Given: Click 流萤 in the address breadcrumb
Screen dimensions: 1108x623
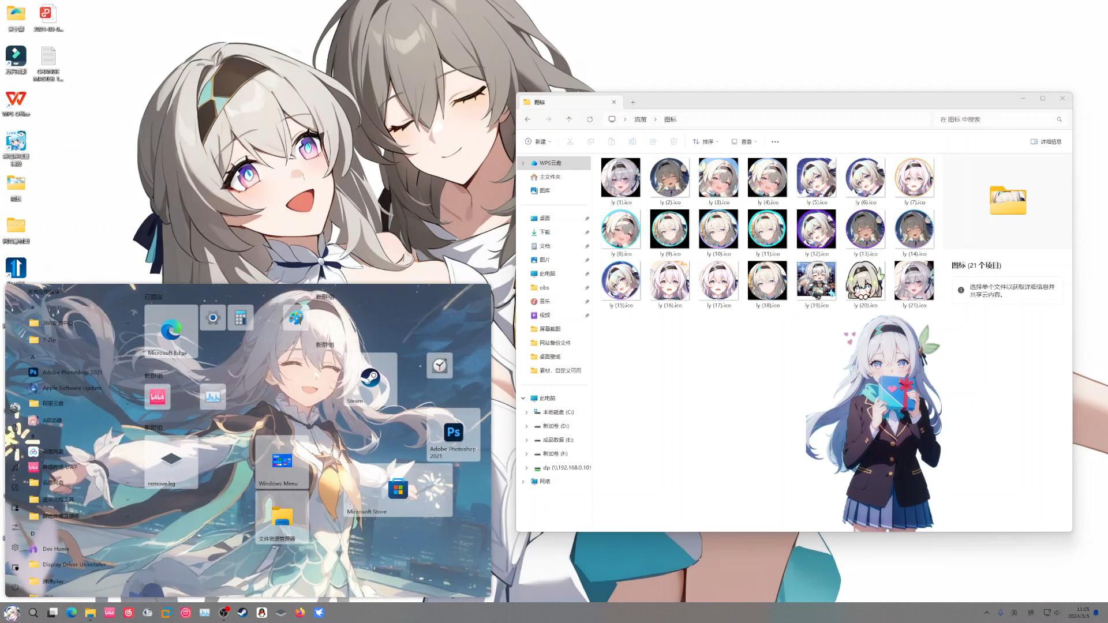Looking at the screenshot, I should click(640, 119).
